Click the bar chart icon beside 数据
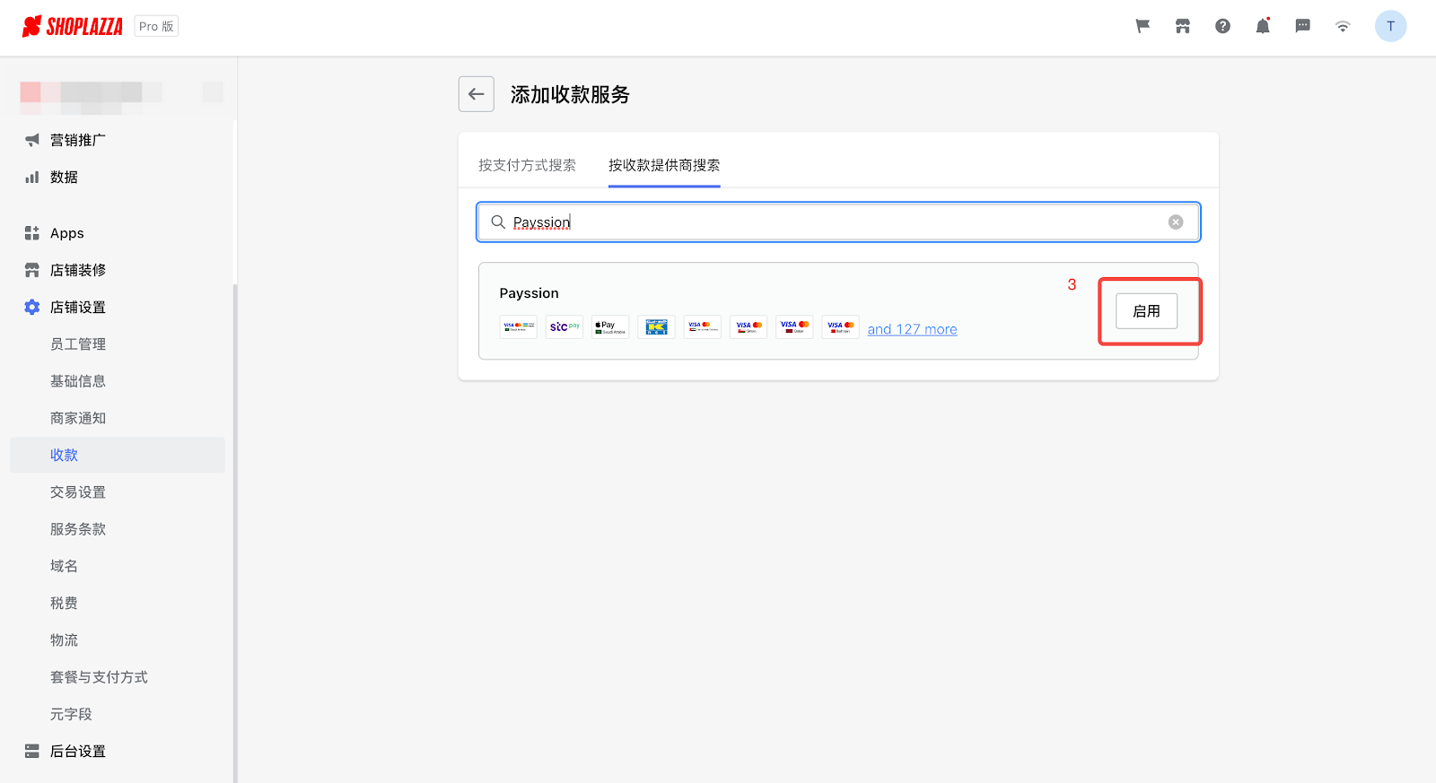 click(32, 177)
